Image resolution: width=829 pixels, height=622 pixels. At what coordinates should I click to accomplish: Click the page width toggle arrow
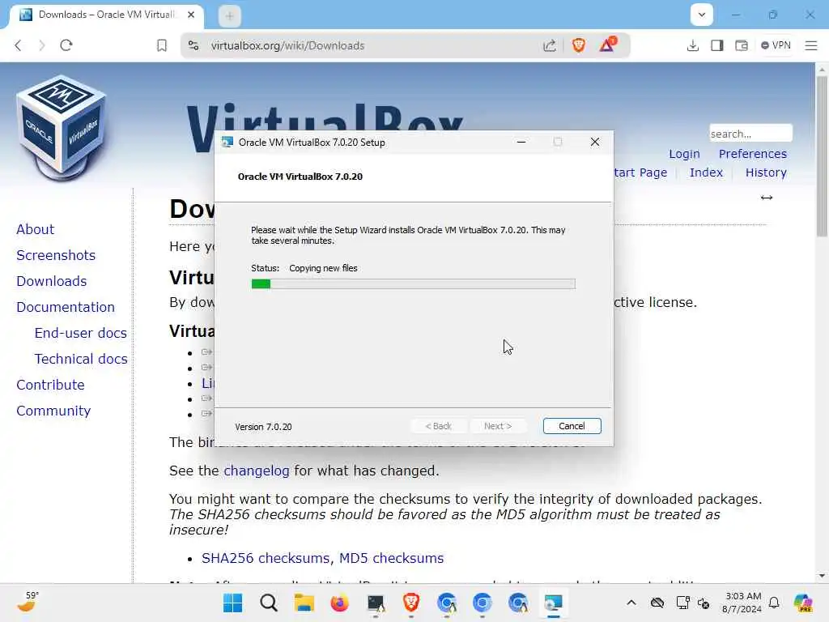tap(766, 198)
